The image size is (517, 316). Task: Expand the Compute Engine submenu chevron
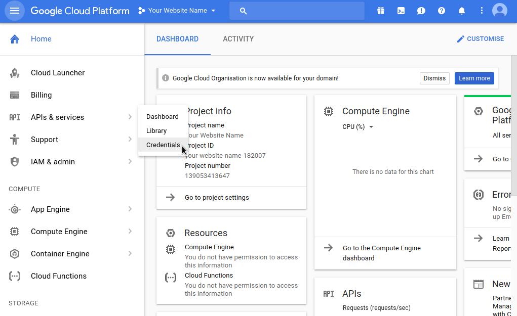(130, 232)
